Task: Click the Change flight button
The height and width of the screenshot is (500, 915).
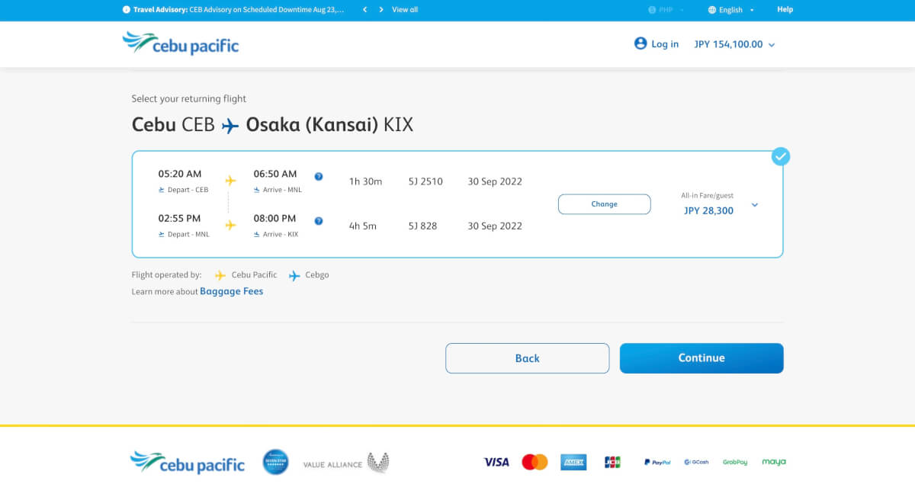Action: click(604, 204)
